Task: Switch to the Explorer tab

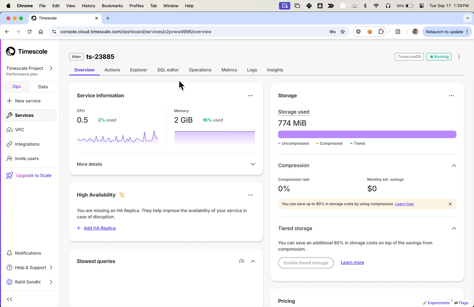Action: point(139,70)
